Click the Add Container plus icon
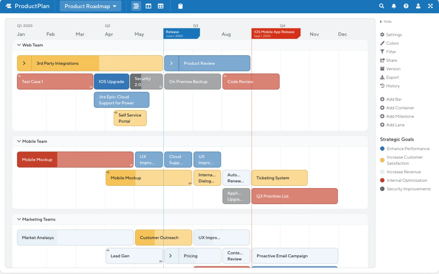Viewport: 439px width, 274px height. (x=382, y=108)
